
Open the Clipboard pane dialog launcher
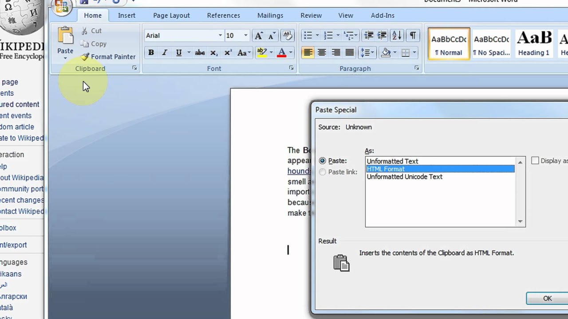(x=134, y=68)
